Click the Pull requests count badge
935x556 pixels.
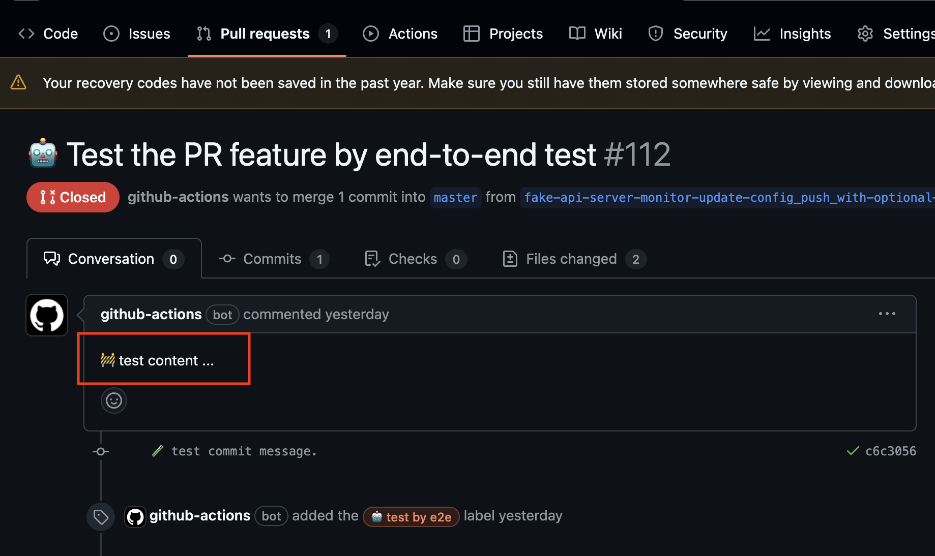tap(328, 34)
